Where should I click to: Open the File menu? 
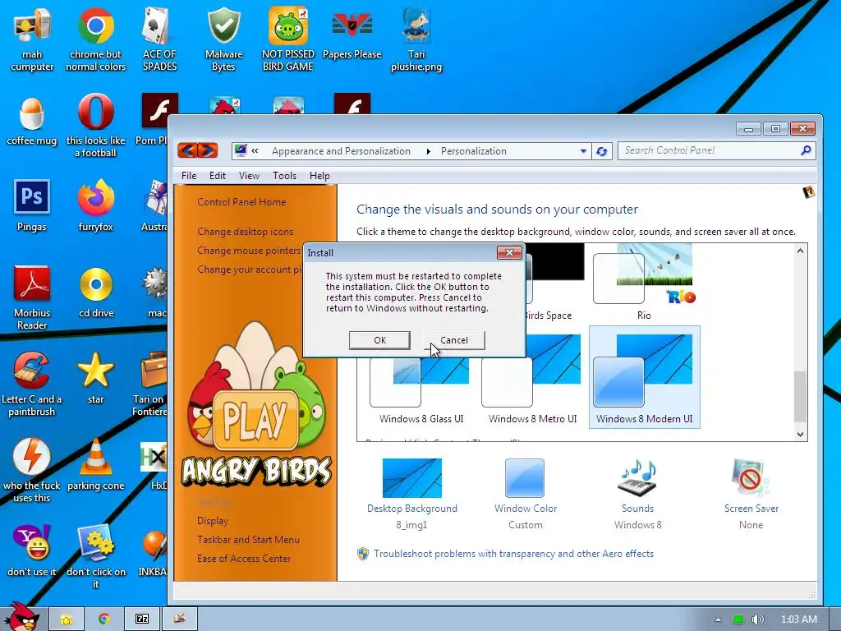point(189,176)
